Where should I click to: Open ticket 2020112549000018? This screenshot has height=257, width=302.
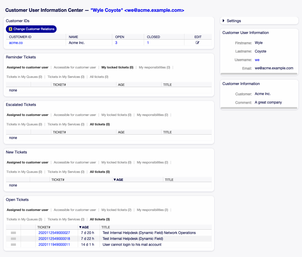tap(54, 238)
